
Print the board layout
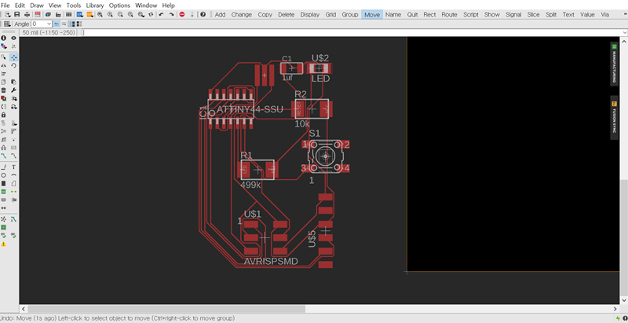(27, 14)
